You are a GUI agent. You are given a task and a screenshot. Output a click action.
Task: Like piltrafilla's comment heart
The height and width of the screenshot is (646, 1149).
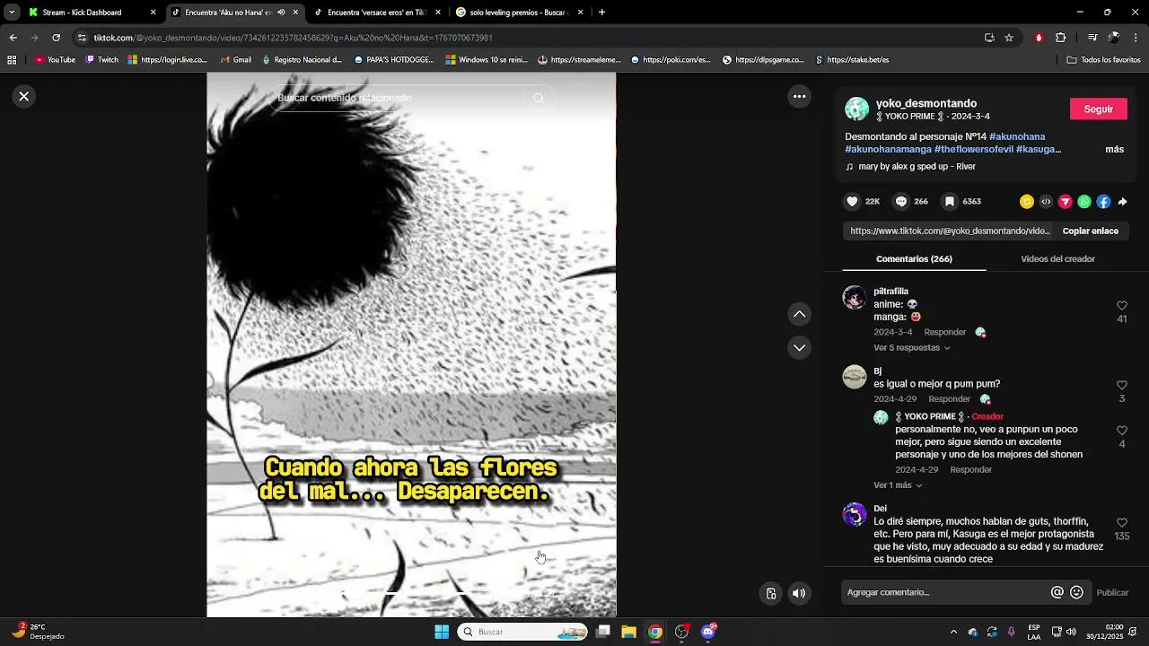coord(1121,306)
